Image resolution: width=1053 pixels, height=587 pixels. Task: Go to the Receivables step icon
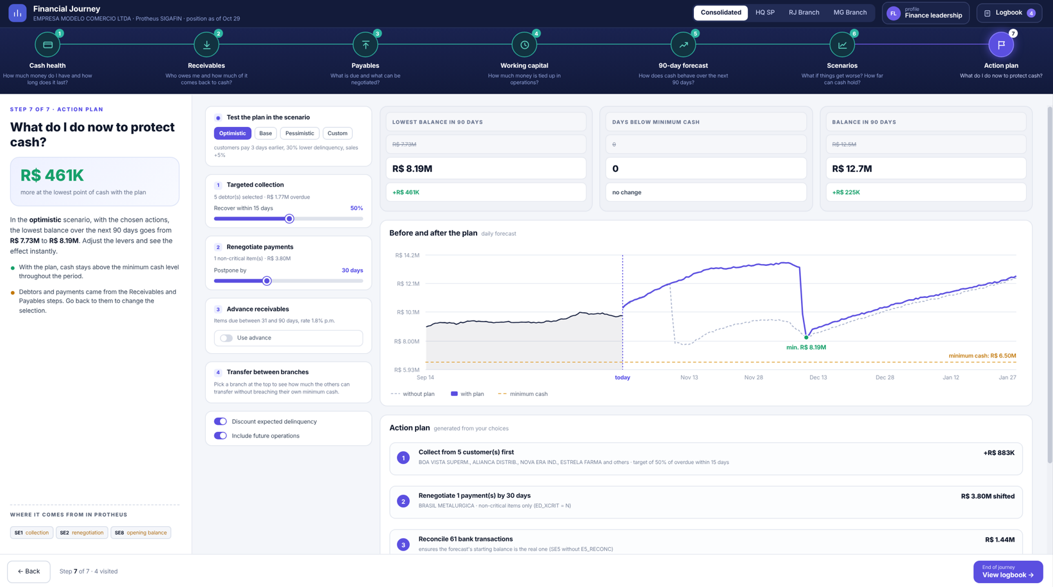pyautogui.click(x=206, y=45)
